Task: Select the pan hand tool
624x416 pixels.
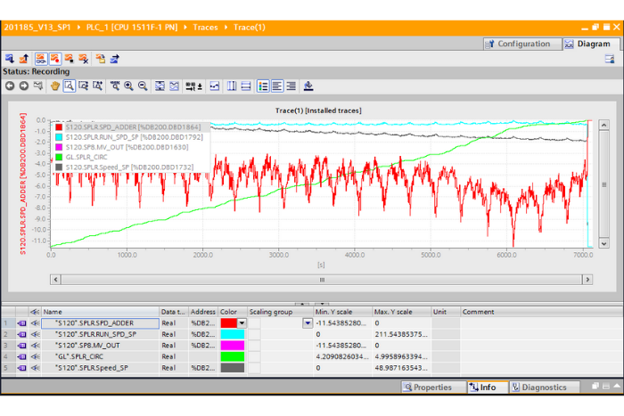Action: [54, 86]
